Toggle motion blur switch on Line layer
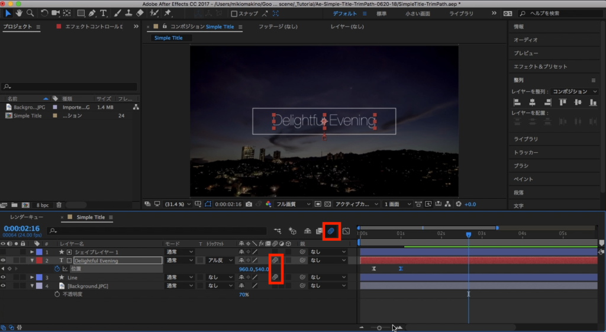The height and width of the screenshot is (332, 606). click(x=275, y=278)
